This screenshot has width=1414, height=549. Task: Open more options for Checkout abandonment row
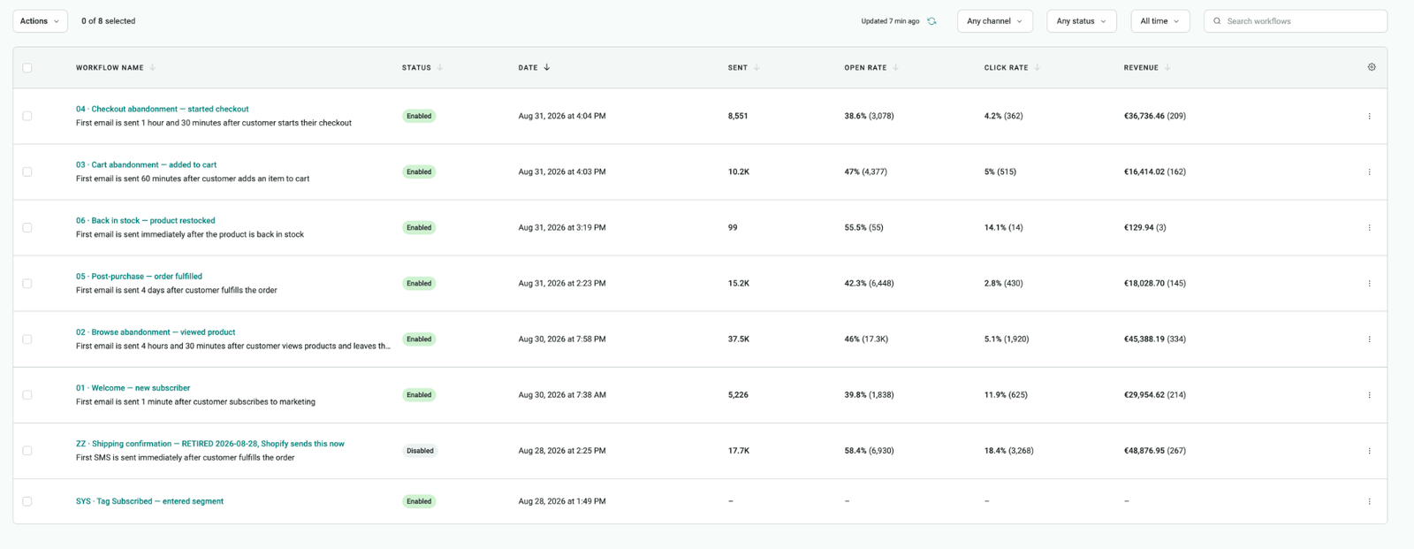tap(1370, 116)
